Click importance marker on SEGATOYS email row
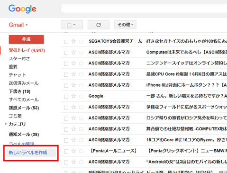 [82, 42]
